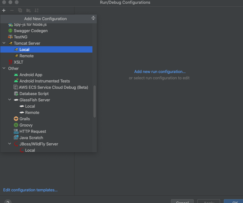The image size is (243, 203).
Task: Choose the XSLT configuration label
Action: point(19,62)
